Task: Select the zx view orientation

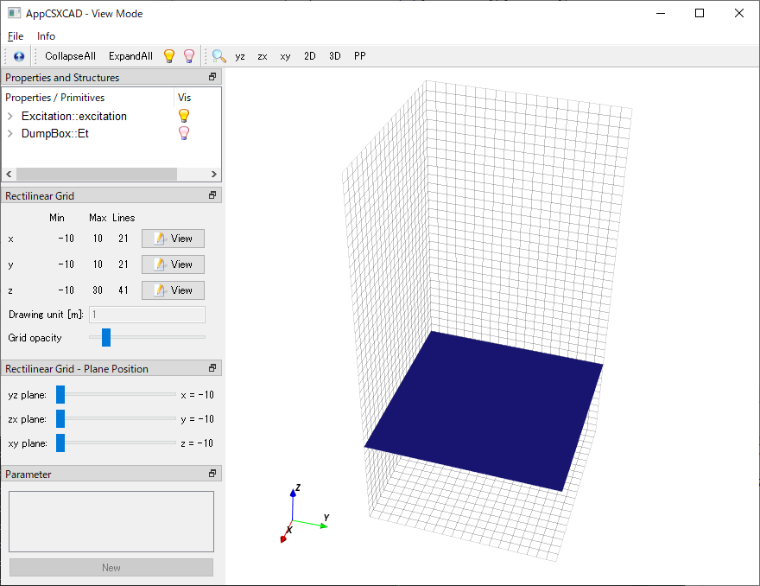Action: pos(262,55)
